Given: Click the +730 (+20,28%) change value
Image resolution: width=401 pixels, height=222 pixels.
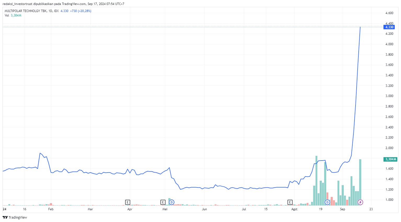Looking at the screenshot, I should coord(81,11).
